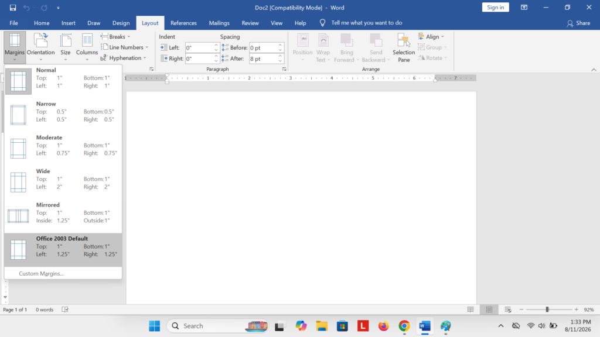Image resolution: width=600 pixels, height=337 pixels.
Task: Click the Position button
Action: (x=303, y=48)
